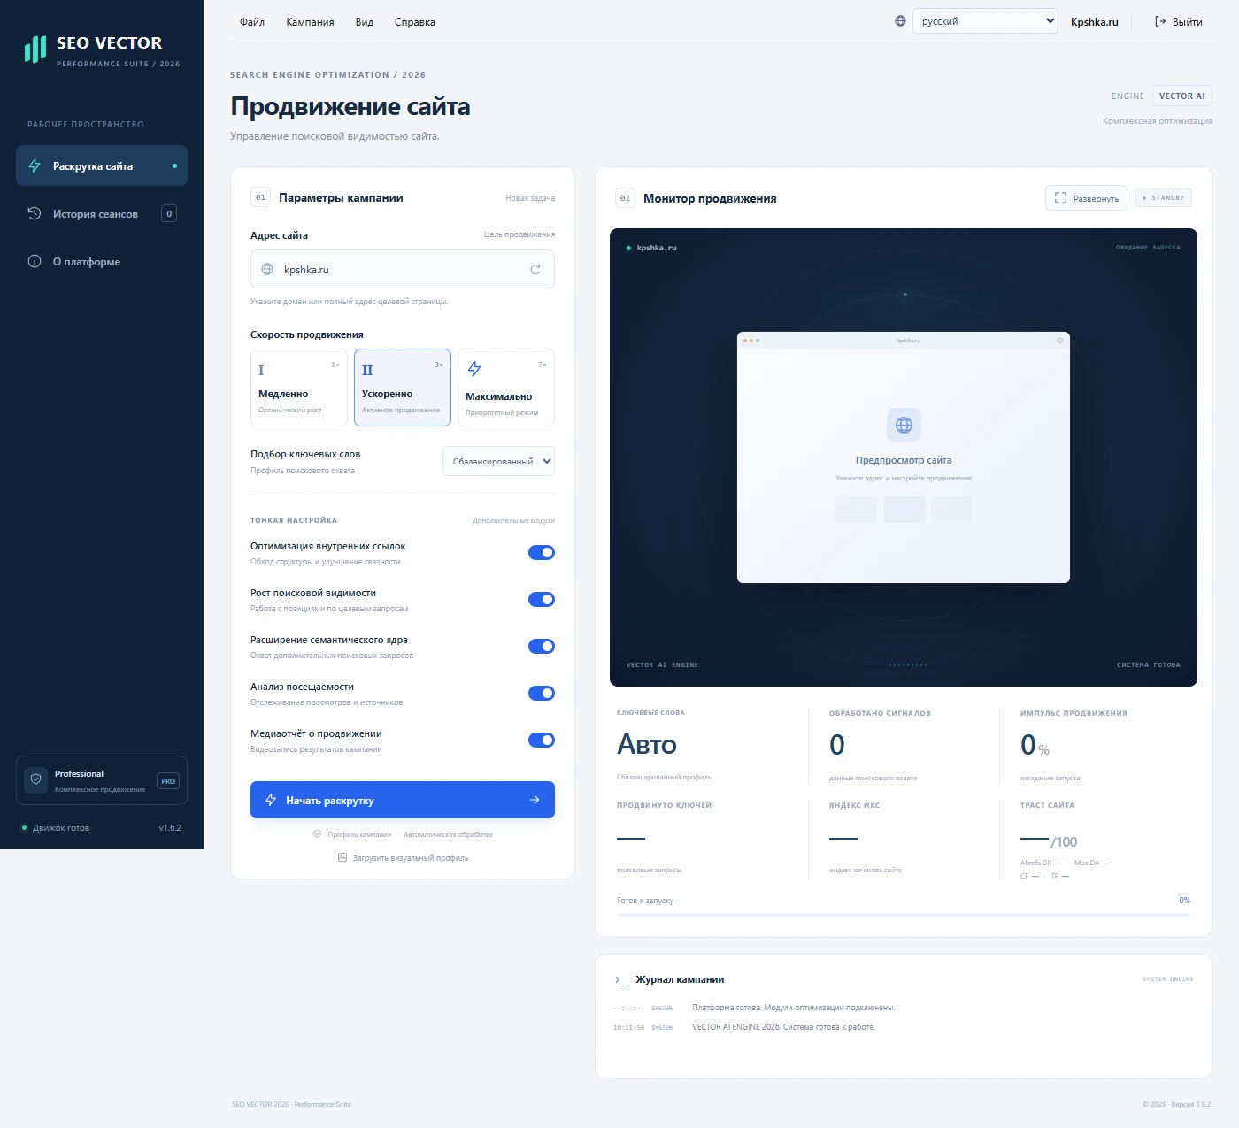Click the site address input field
Viewport: 1239px width, 1128px height.
[x=403, y=269]
